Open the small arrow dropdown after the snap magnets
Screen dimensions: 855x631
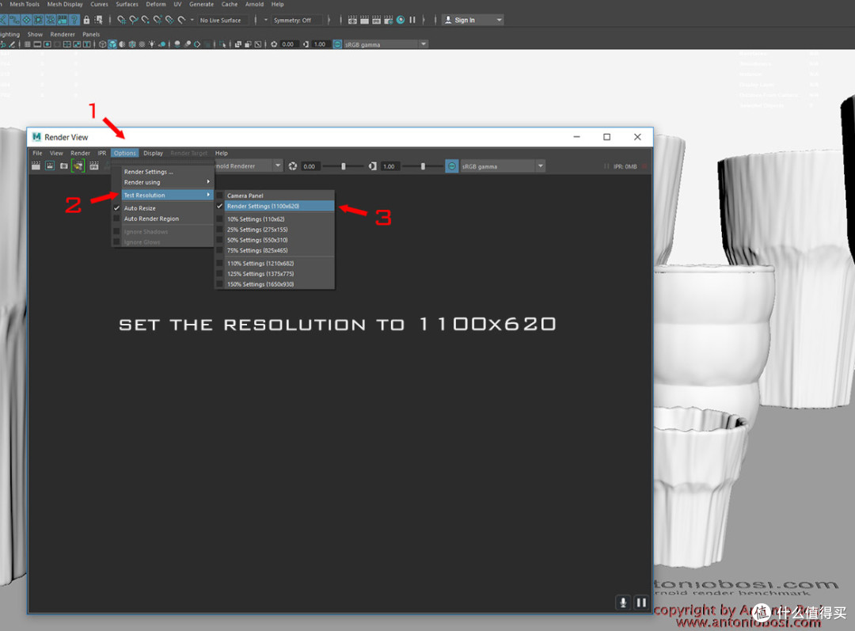coord(192,20)
